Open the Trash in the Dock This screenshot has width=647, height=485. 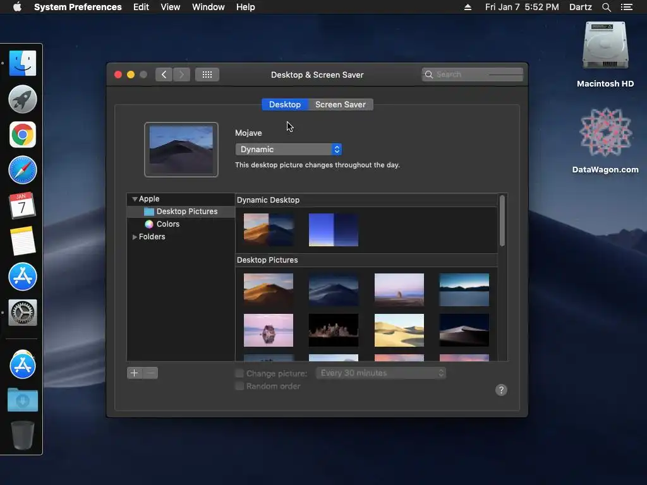point(23,435)
